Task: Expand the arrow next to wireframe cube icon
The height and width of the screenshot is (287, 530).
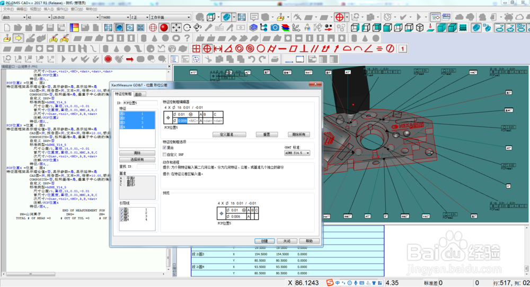Action: pos(219,17)
